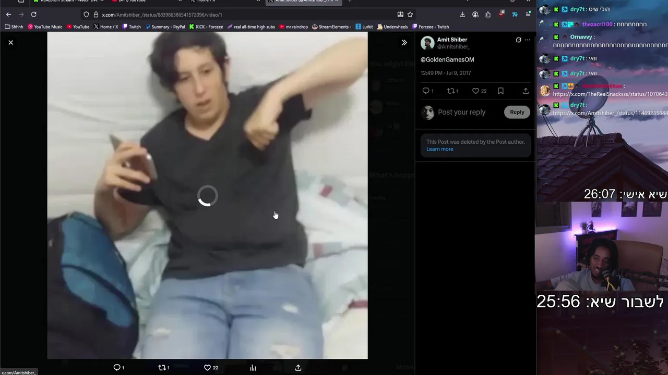Screen dimensions: 668x375
Task: Click the reply icon in side panel
Action: [426, 91]
